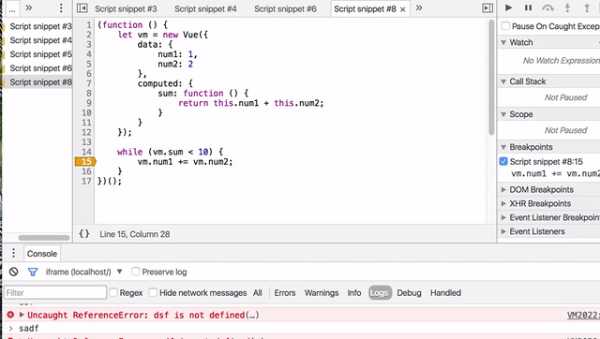Open the iframe (localhost/) context dropdown
Viewport: 600px width, 339px height.
[x=83, y=272]
